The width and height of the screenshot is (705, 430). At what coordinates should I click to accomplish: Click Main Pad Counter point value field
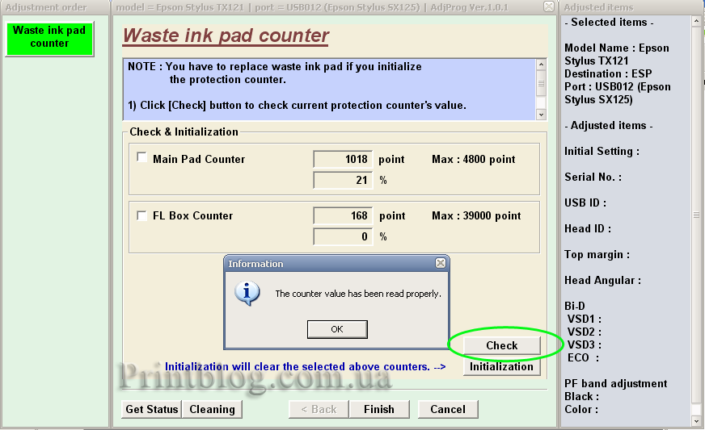coord(343,159)
